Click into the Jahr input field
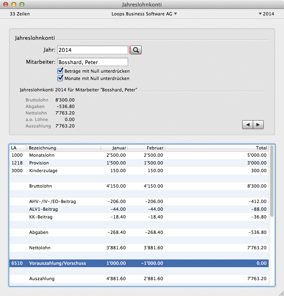 pyautogui.click(x=93, y=50)
